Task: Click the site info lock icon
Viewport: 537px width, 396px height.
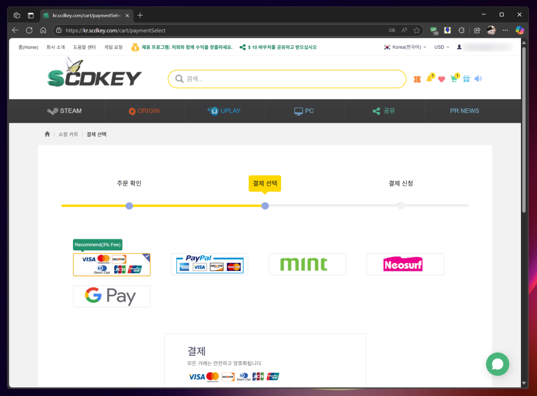Action: pyautogui.click(x=59, y=30)
